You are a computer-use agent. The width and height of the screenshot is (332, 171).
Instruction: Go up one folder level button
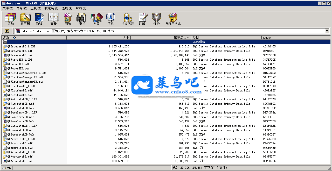tap(7, 31)
